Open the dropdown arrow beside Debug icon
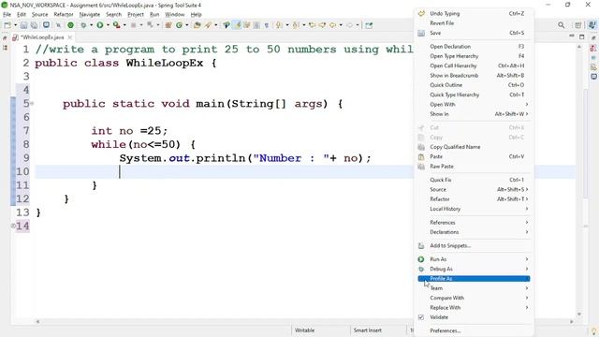Viewport: 599px width, 337px height. [x=91, y=25]
